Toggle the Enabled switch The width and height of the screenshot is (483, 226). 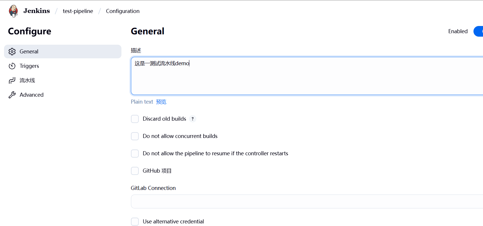pyautogui.click(x=478, y=31)
